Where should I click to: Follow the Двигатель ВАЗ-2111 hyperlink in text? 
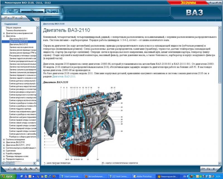(x=64, y=77)
